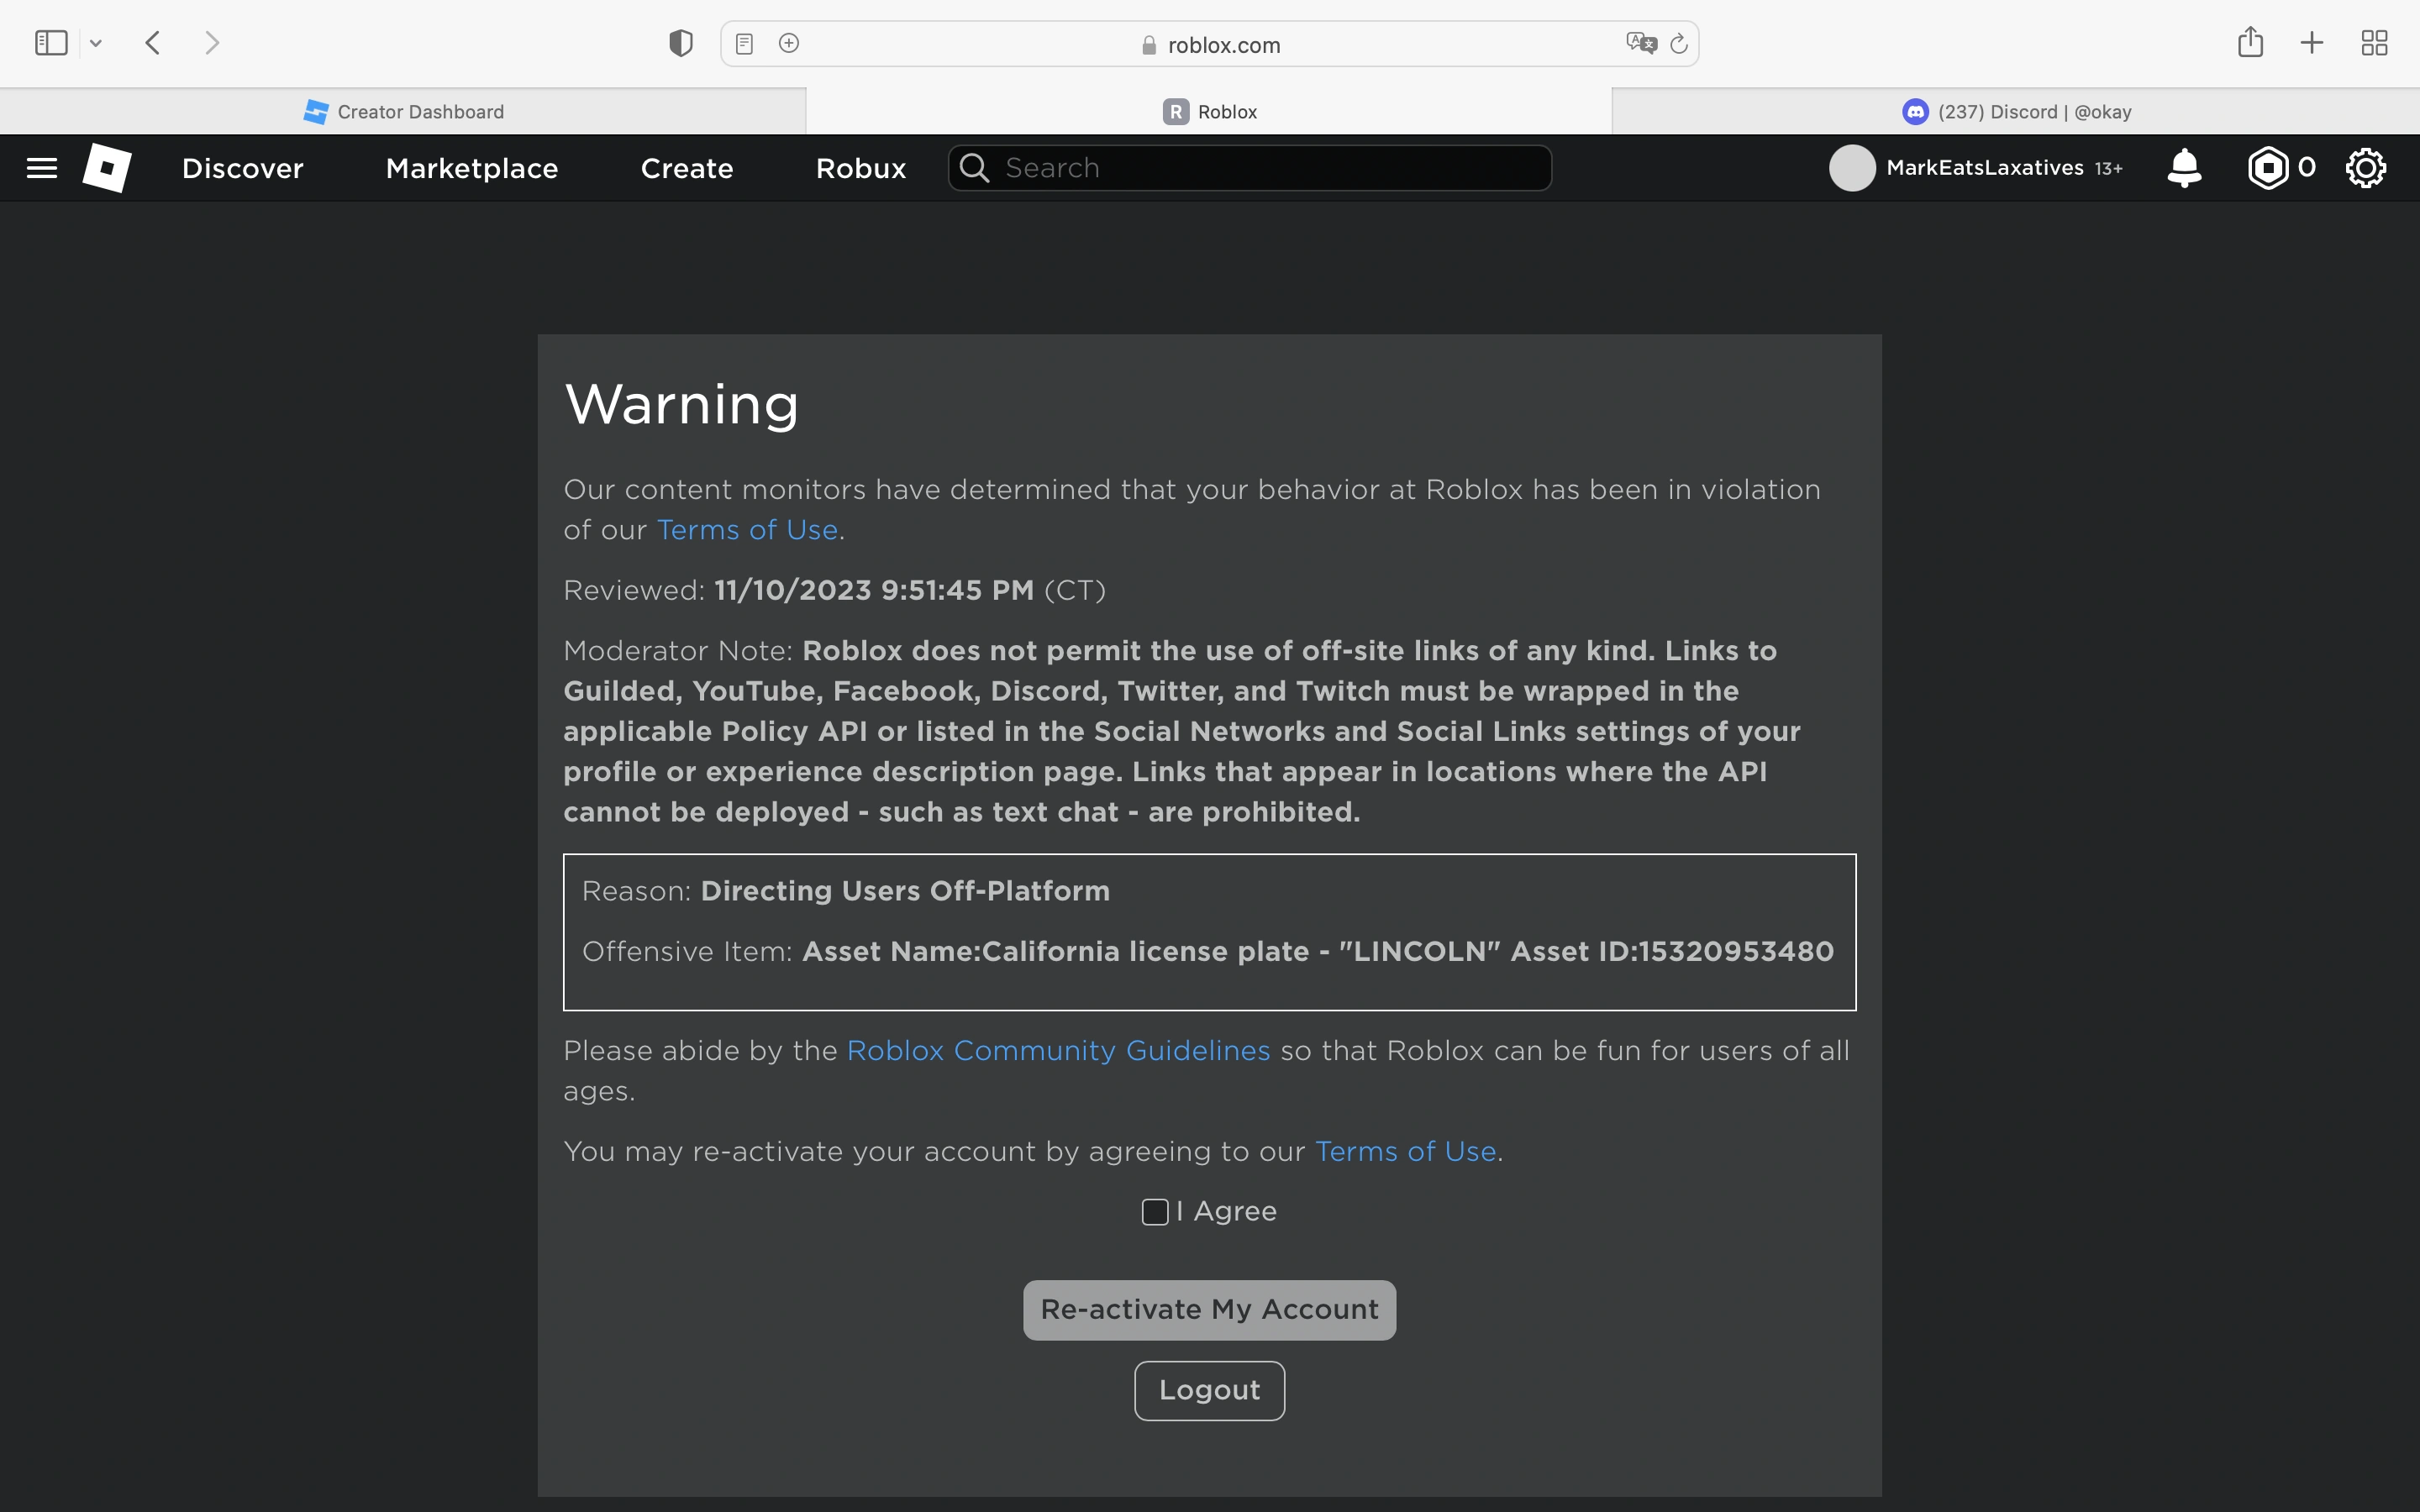This screenshot has height=1512, width=2420.
Task: Toggle the Safari sidebar
Action: click(51, 43)
